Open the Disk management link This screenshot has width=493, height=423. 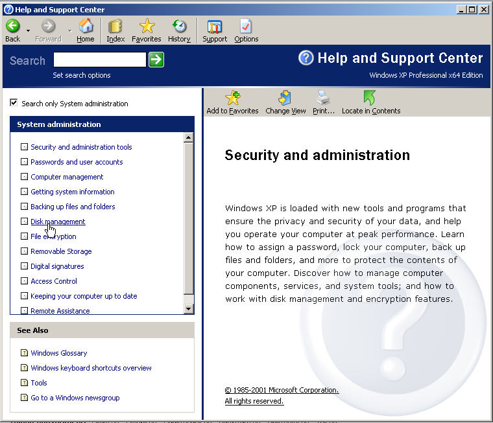coord(58,222)
